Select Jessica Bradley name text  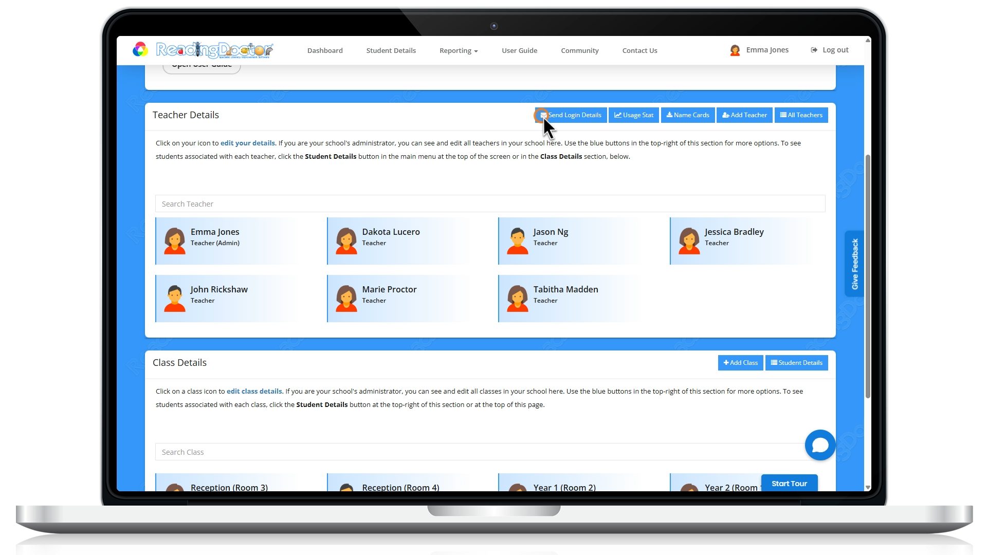coord(734,232)
